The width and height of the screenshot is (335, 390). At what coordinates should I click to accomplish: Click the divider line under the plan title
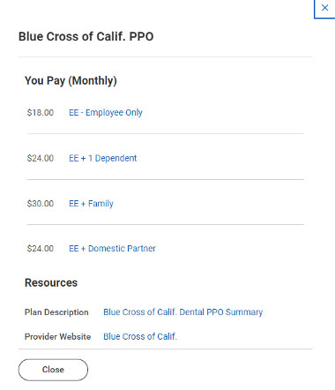tap(166, 56)
